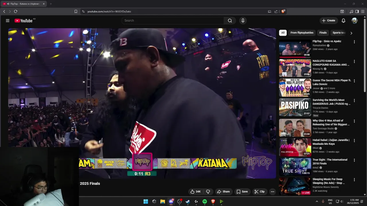The width and height of the screenshot is (367, 206).
Task: Click the browser back arrow
Action: pyautogui.click(x=4, y=11)
